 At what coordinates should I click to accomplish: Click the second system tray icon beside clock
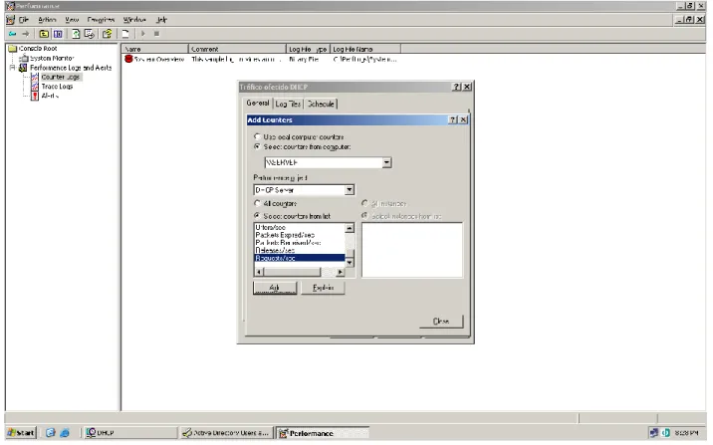pos(666,433)
